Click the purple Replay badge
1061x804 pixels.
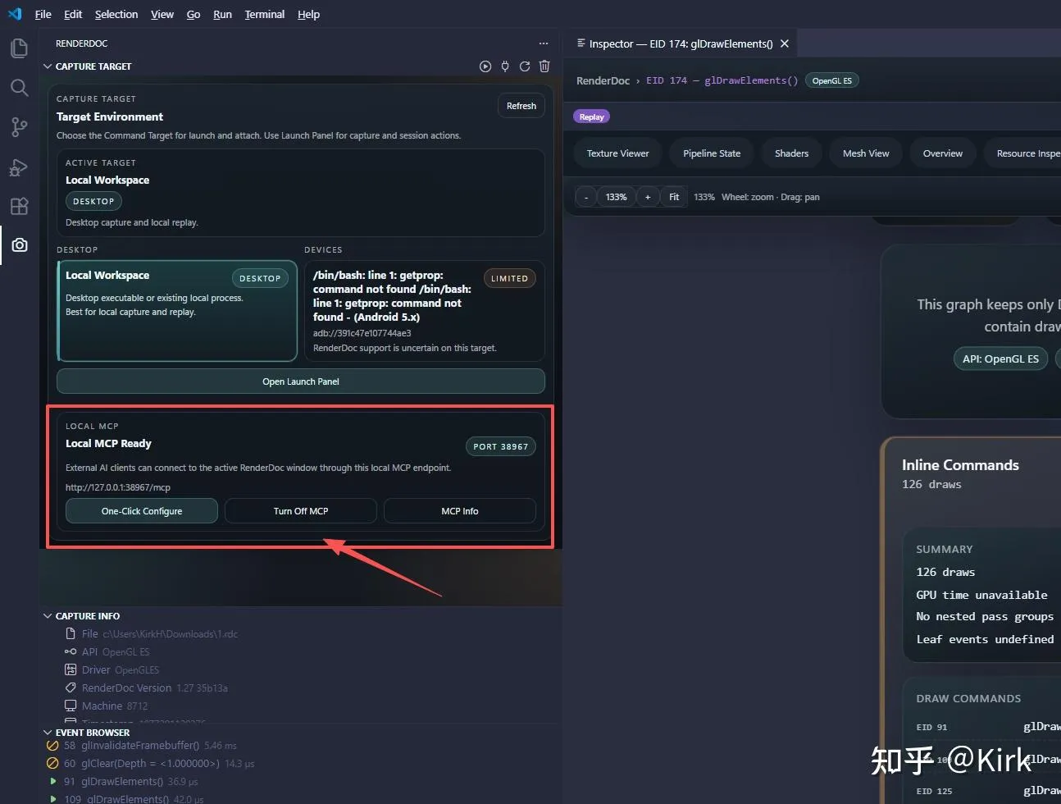pyautogui.click(x=591, y=116)
